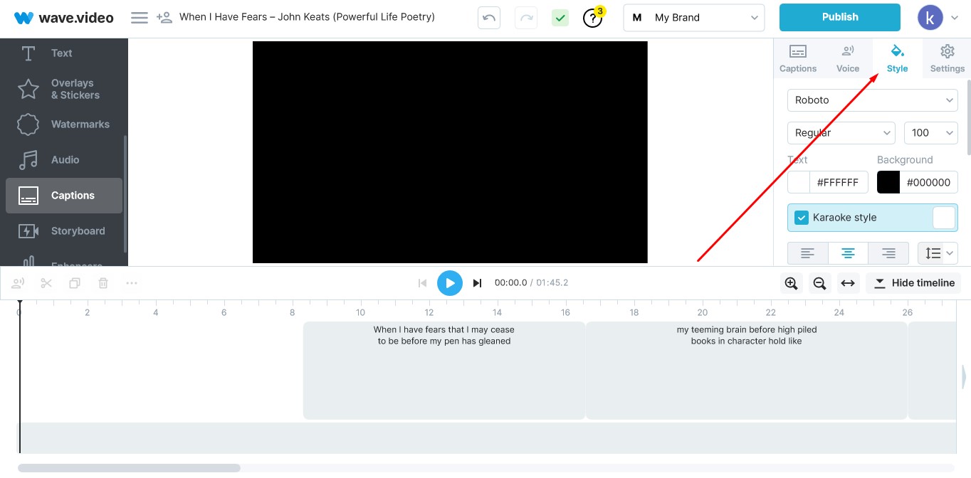Open the My Brand dropdown
The width and height of the screenshot is (971, 478).
[x=694, y=18]
